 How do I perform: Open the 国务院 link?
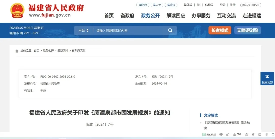coord(143,5)
